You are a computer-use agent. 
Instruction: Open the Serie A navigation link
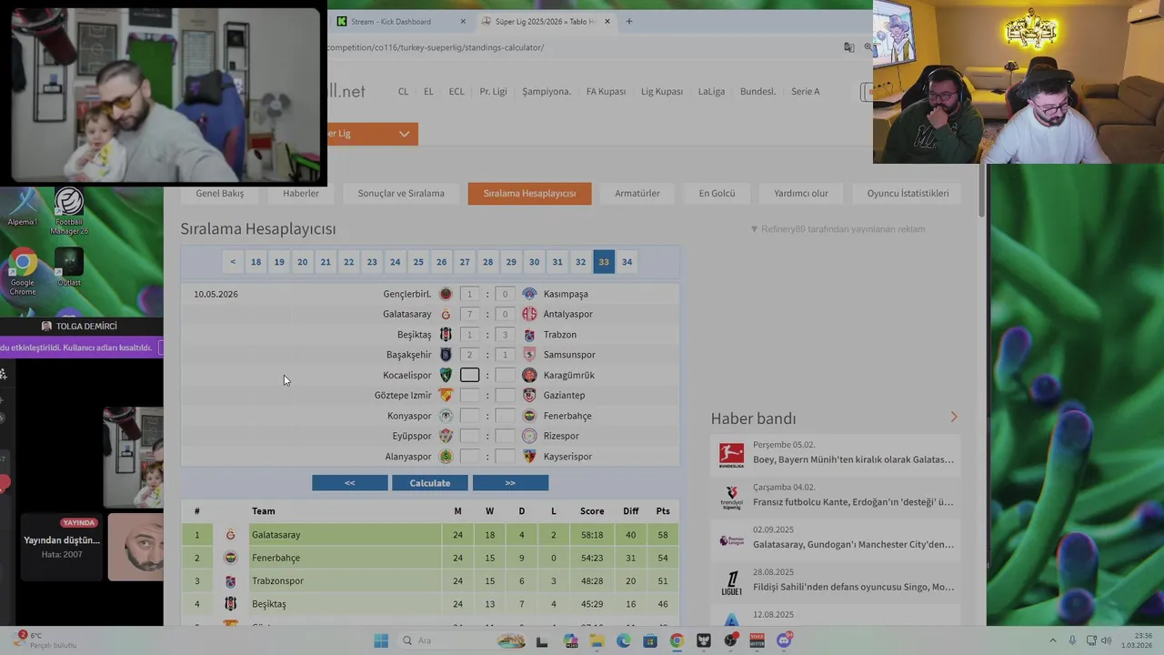805,92
